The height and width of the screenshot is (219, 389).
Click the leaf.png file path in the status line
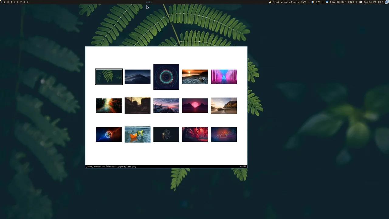[x=111, y=166]
